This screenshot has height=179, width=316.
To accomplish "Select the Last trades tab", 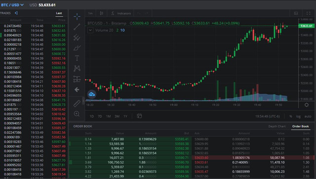I will point(59,13).
